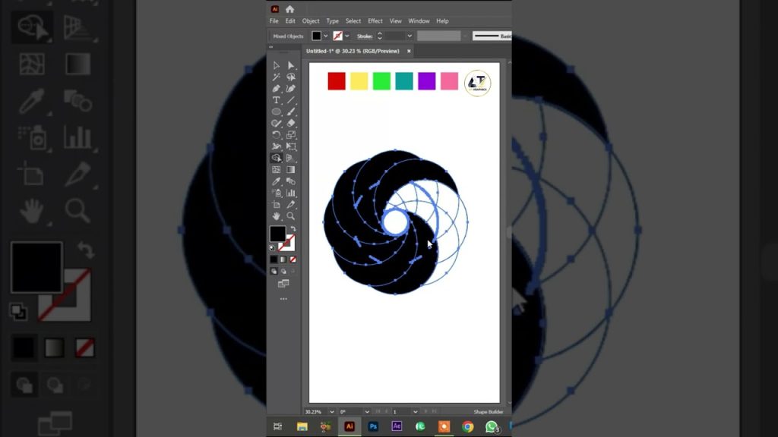Select the Shape Builder tool

click(277, 157)
